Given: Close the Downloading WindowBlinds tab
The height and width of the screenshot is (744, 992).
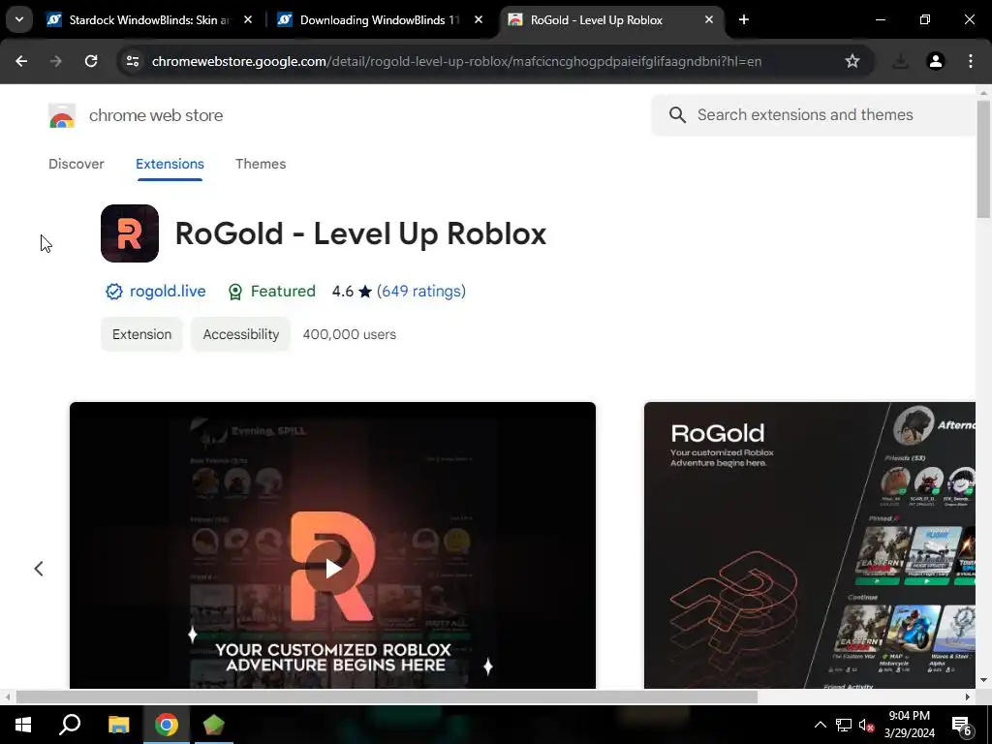Looking at the screenshot, I should click(x=479, y=20).
